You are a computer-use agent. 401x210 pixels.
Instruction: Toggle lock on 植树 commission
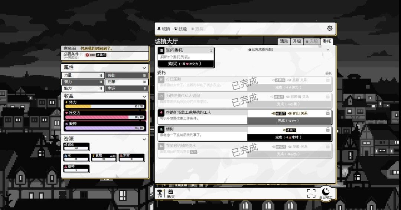point(327,130)
